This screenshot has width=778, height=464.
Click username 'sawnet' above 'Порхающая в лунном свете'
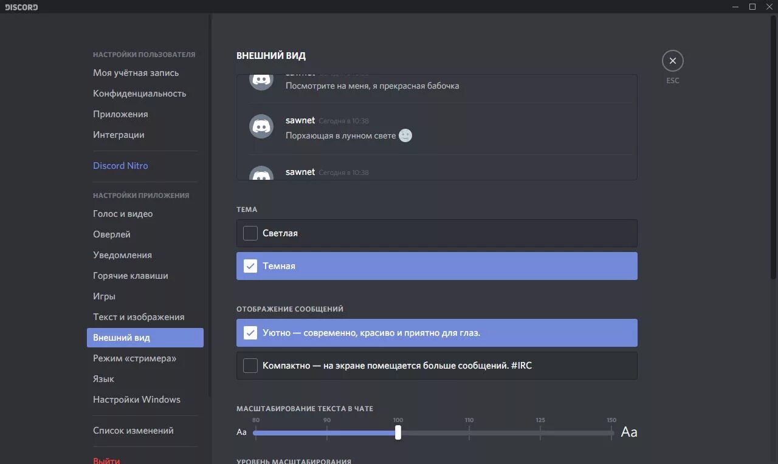(300, 120)
